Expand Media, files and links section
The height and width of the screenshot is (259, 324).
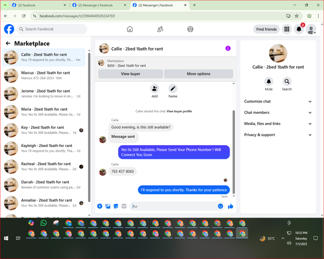pyautogui.click(x=278, y=124)
